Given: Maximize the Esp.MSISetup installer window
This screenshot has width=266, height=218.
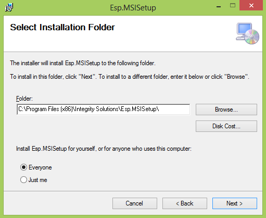Looking at the screenshot, I should tap(233, 6).
